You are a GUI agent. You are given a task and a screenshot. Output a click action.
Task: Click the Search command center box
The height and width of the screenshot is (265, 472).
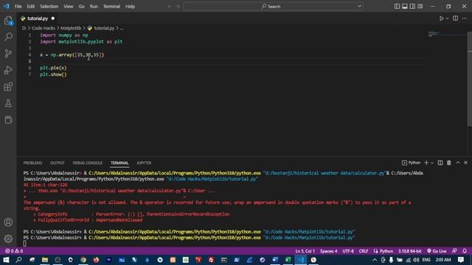pos(273,7)
